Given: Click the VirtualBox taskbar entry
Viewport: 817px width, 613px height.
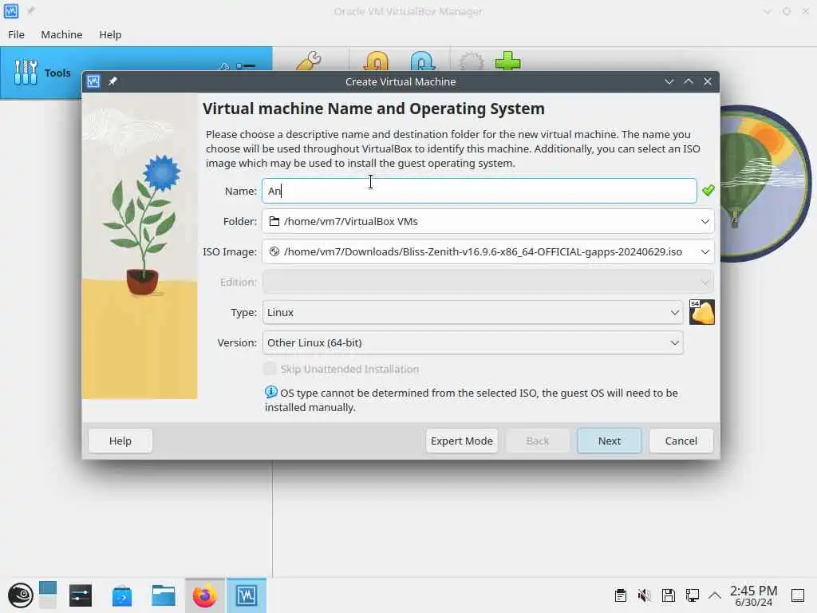Looking at the screenshot, I should [x=247, y=595].
